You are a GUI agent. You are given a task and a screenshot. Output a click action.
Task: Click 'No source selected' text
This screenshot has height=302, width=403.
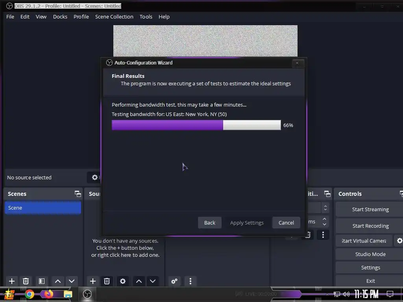tap(29, 177)
